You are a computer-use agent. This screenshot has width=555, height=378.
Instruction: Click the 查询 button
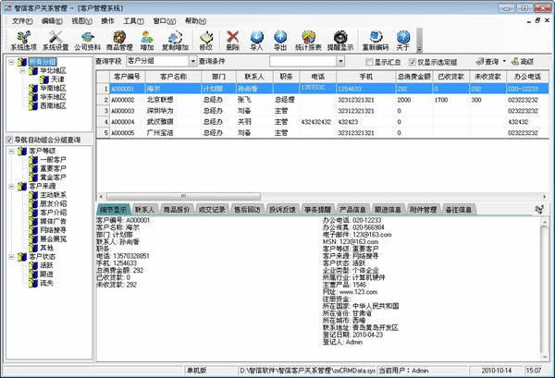[487, 62]
